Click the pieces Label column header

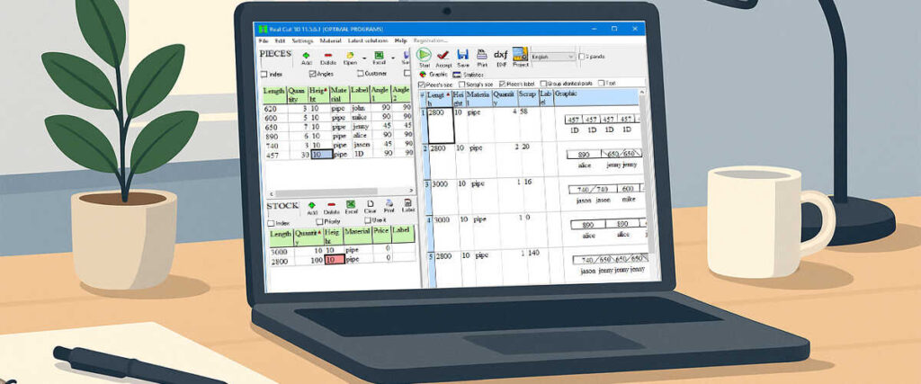click(360, 94)
